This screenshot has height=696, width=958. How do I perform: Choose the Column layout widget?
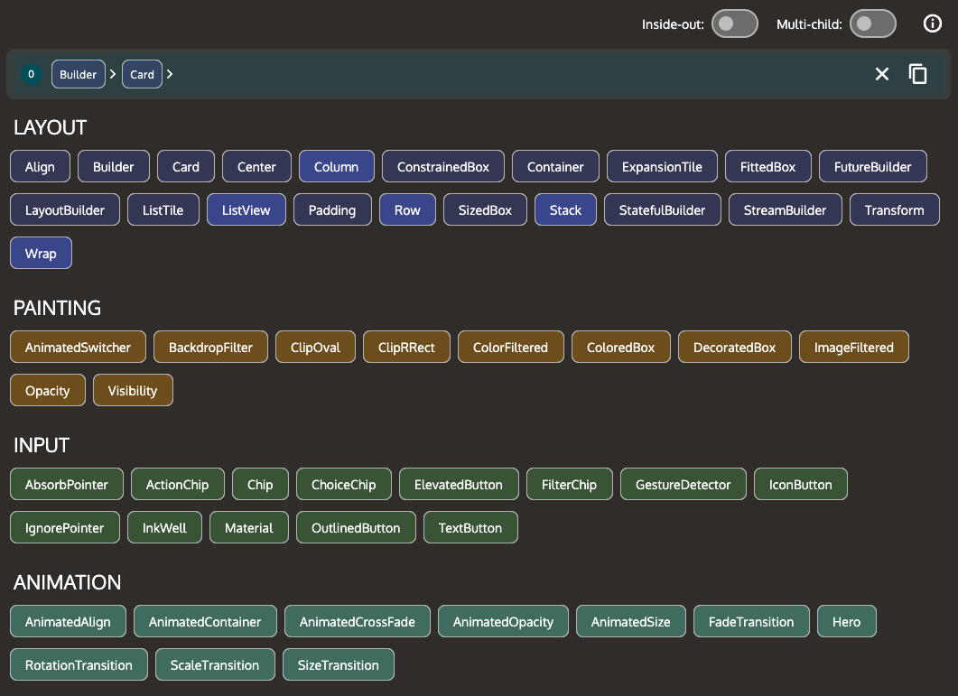[x=337, y=167]
